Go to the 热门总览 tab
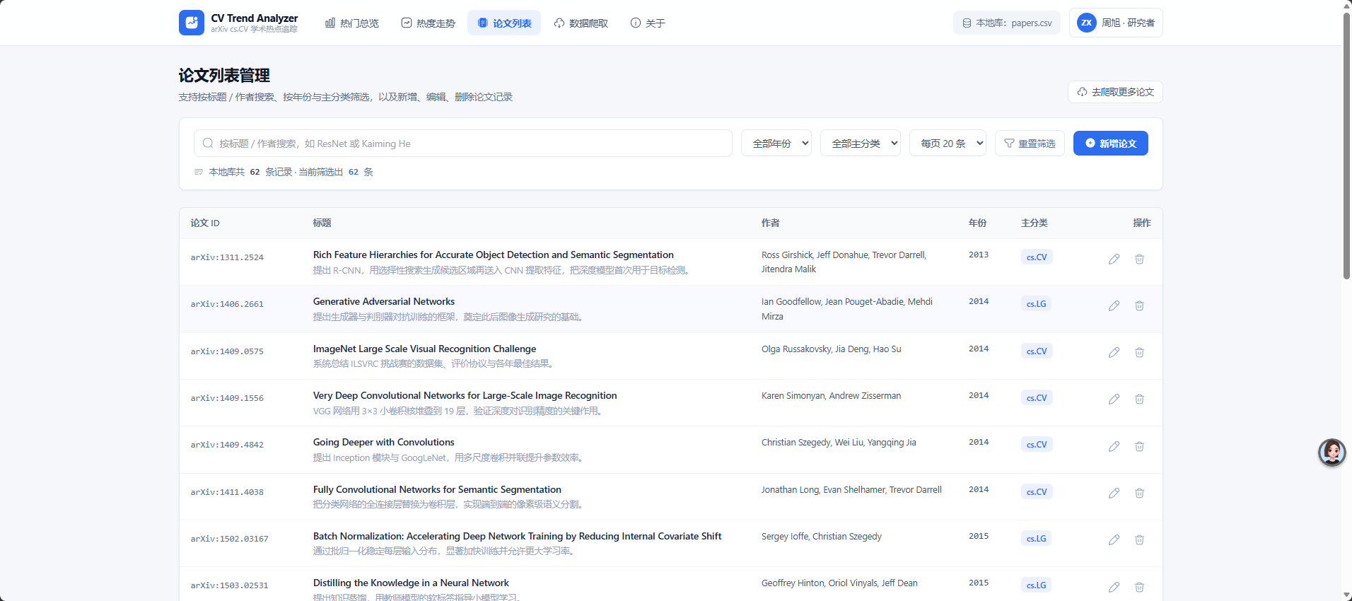The image size is (1352, 601). point(351,23)
